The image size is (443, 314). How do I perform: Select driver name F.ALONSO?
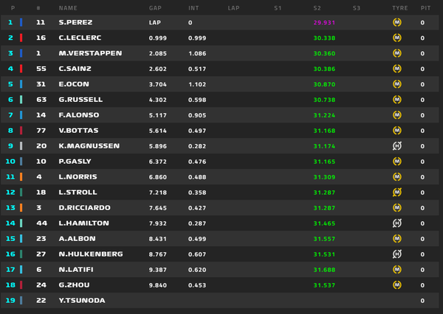(x=79, y=115)
